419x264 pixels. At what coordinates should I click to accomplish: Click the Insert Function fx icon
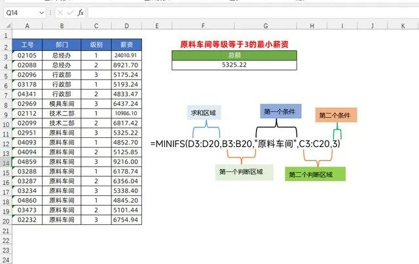tap(80, 12)
